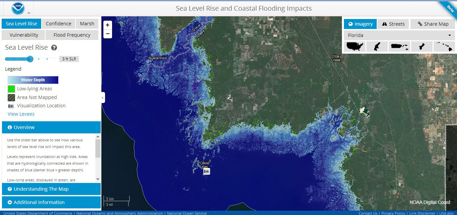457x215 pixels.
Task: Click the Share Map button
Action: (x=433, y=24)
